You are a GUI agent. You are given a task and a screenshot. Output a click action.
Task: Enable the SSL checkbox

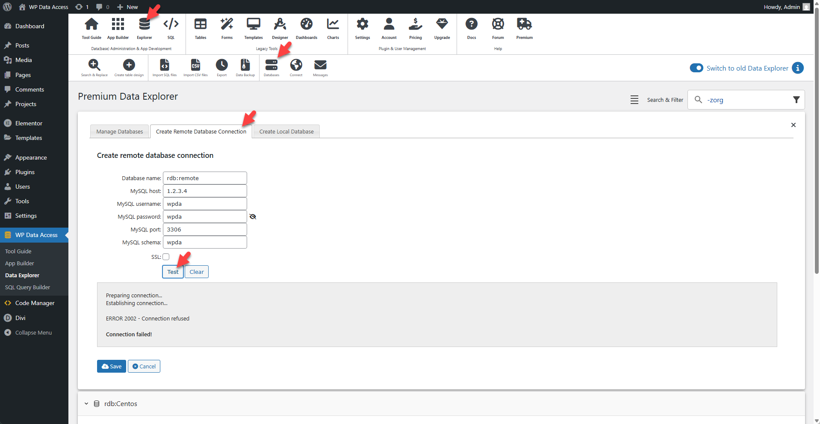tap(166, 257)
